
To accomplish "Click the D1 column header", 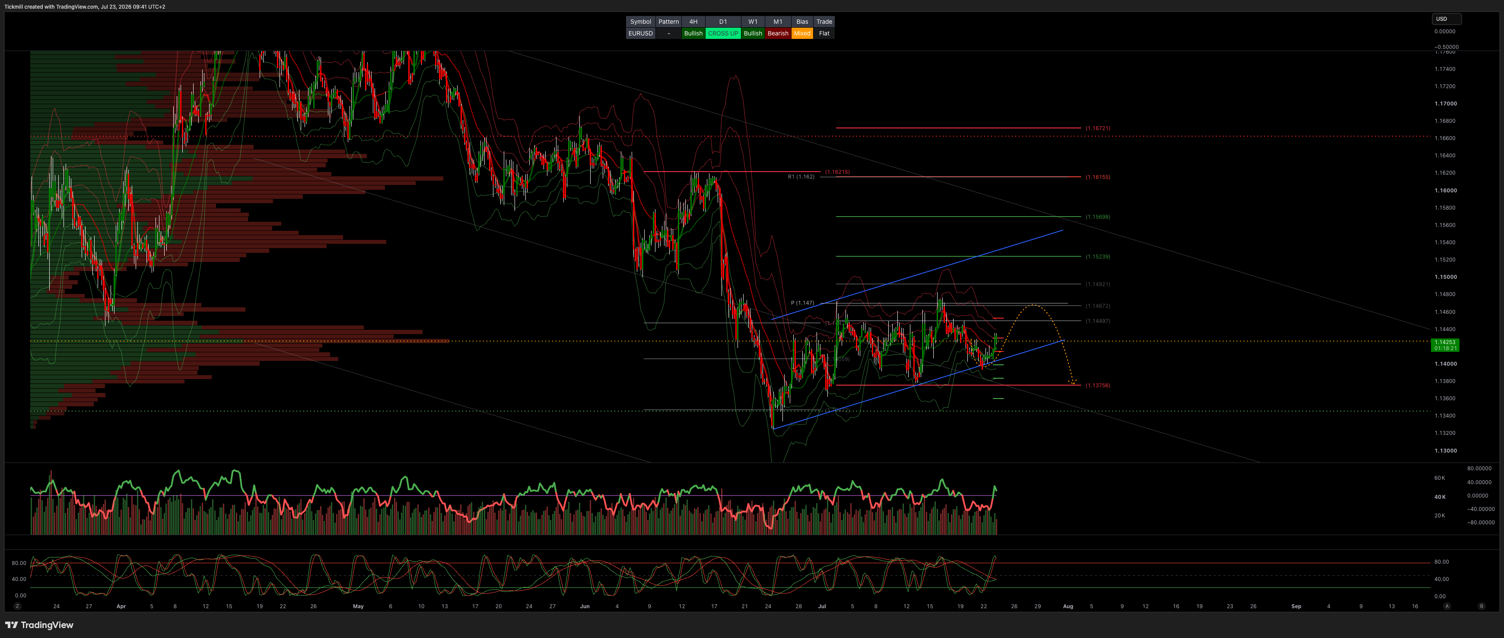I will (x=723, y=22).
